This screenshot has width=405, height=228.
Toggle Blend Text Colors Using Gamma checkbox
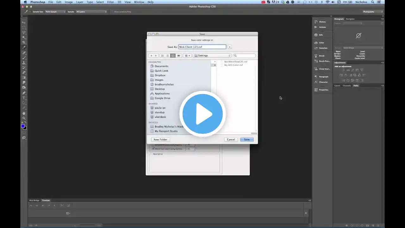pos(153,149)
